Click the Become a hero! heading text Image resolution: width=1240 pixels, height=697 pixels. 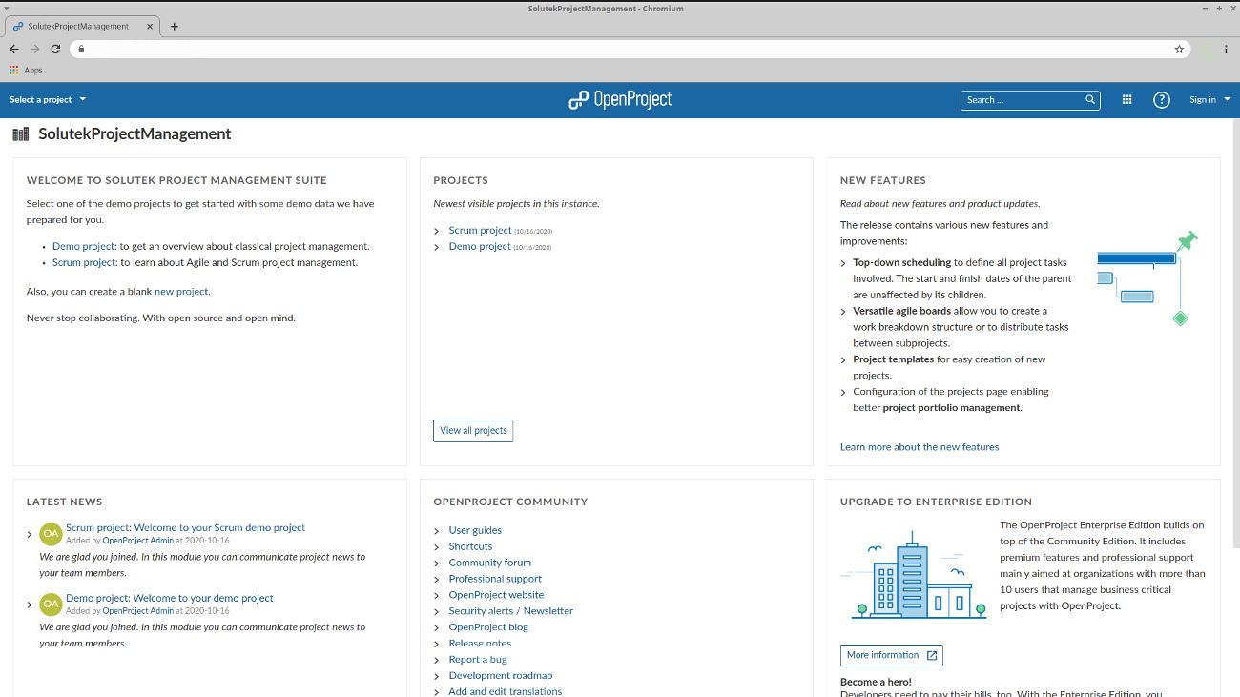pyautogui.click(x=876, y=682)
